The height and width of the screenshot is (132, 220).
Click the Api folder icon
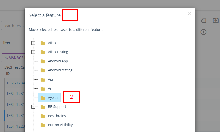pyautogui.click(x=43, y=80)
